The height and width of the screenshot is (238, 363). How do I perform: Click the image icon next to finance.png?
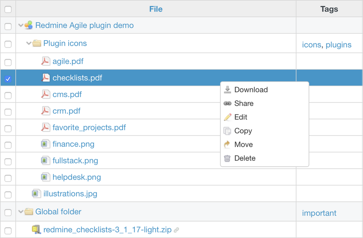click(x=45, y=144)
